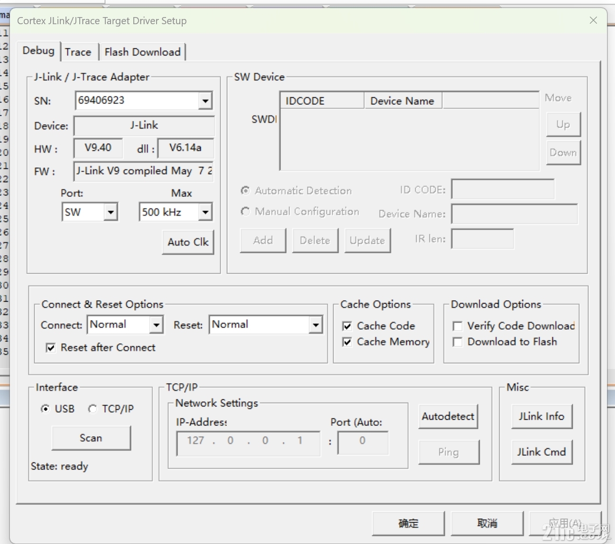The height and width of the screenshot is (544, 615).
Task: Open the Port SW dropdown
Action: pyautogui.click(x=111, y=212)
